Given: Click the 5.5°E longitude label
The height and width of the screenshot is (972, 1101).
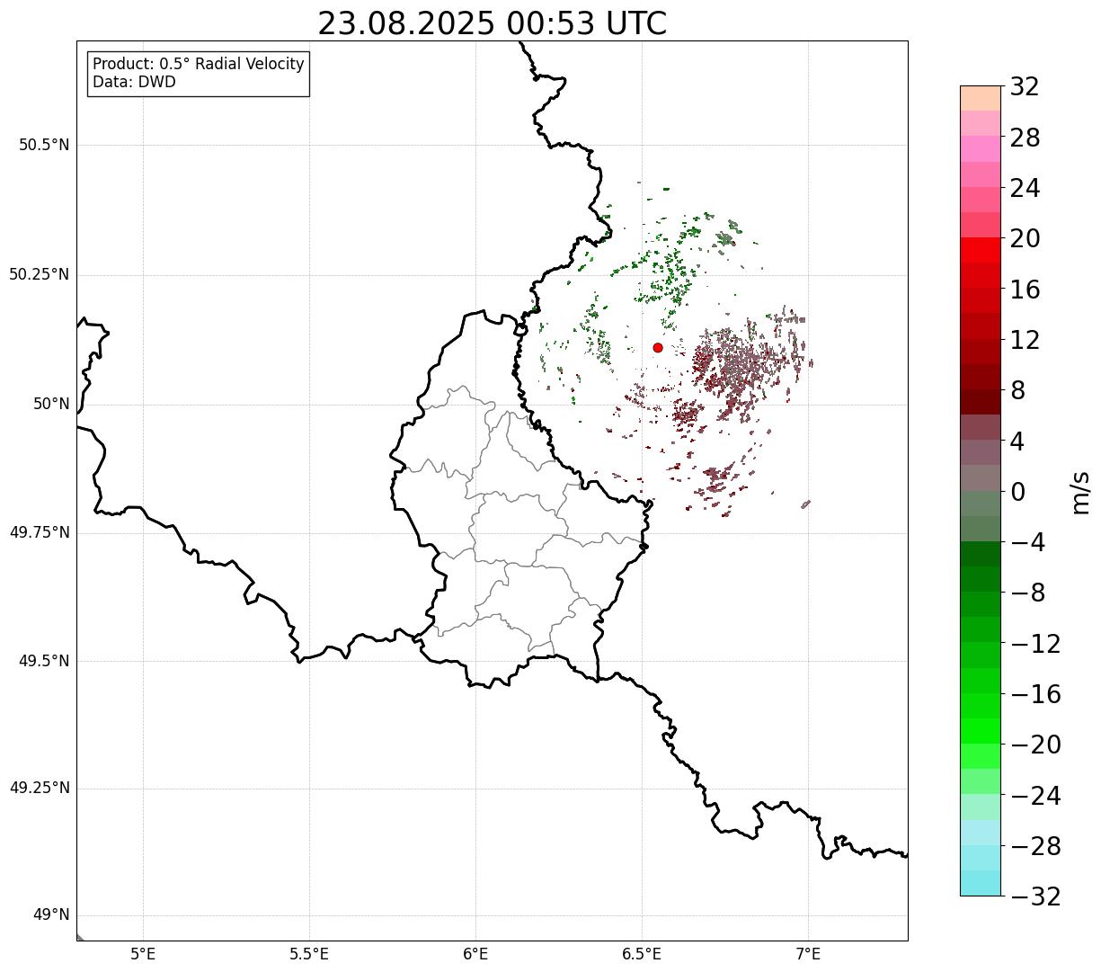Looking at the screenshot, I should 309,954.
